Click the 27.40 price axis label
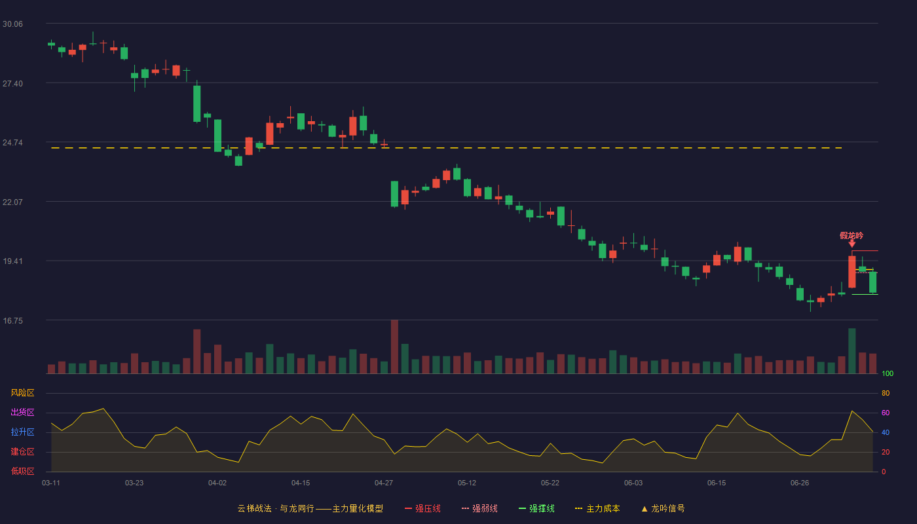Image resolution: width=917 pixels, height=524 pixels. [12, 84]
